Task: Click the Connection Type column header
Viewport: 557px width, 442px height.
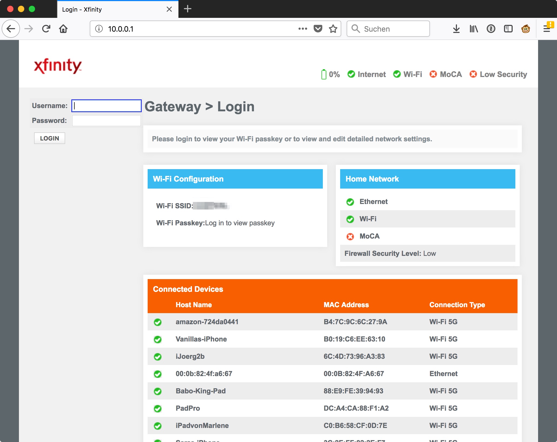Action: (x=457, y=305)
